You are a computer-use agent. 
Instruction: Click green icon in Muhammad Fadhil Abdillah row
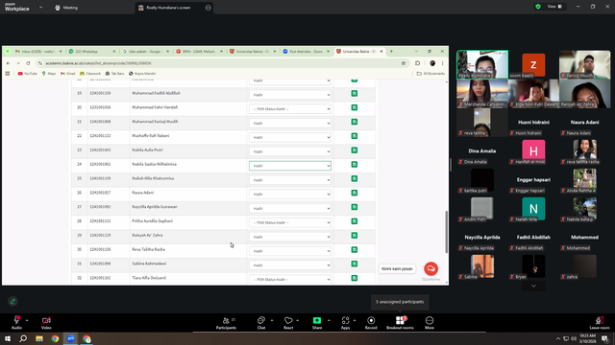click(355, 94)
